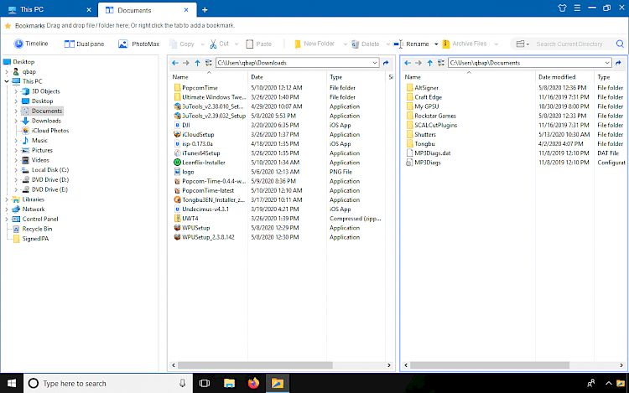629x393 pixels.
Task: Open the New Folder dropdown arrow
Action: 345,44
